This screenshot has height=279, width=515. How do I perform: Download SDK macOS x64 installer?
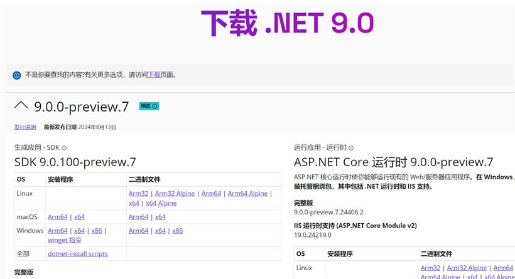79,217
